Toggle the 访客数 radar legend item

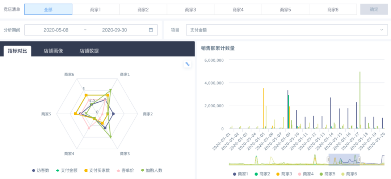tap(41, 171)
